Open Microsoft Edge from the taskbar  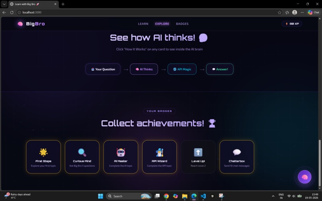pyautogui.click(x=194, y=196)
